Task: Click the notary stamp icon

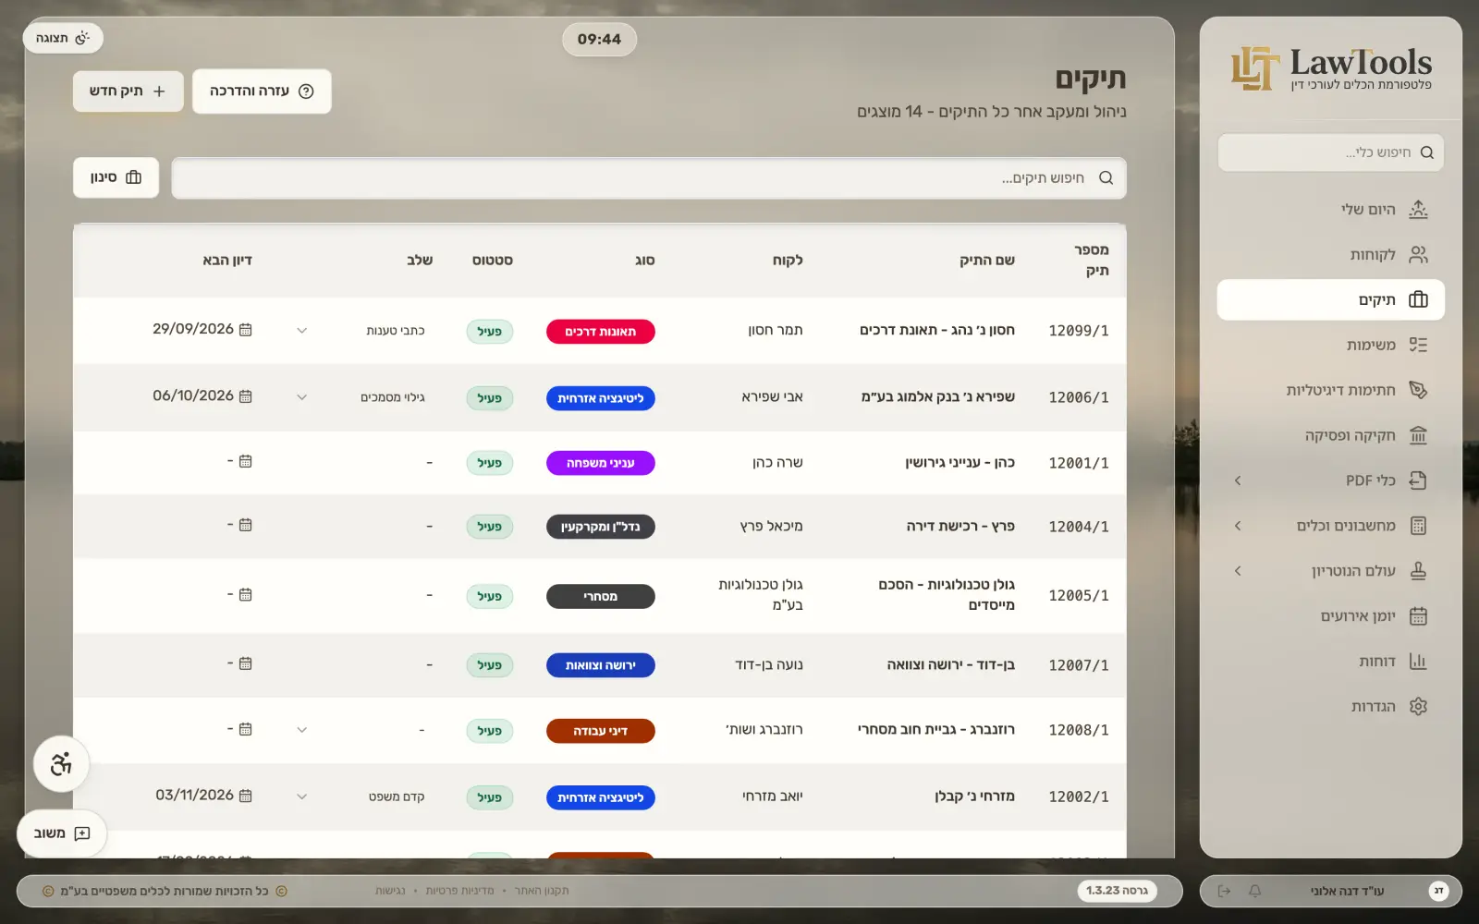Action: pos(1418,571)
